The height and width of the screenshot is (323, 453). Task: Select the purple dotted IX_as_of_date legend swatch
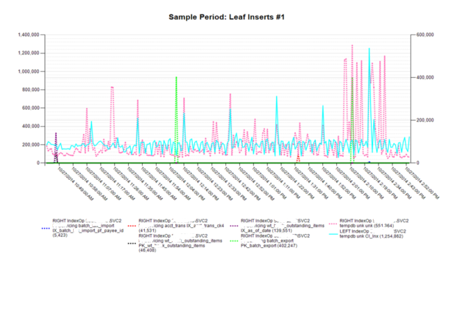pyautogui.click(x=234, y=226)
